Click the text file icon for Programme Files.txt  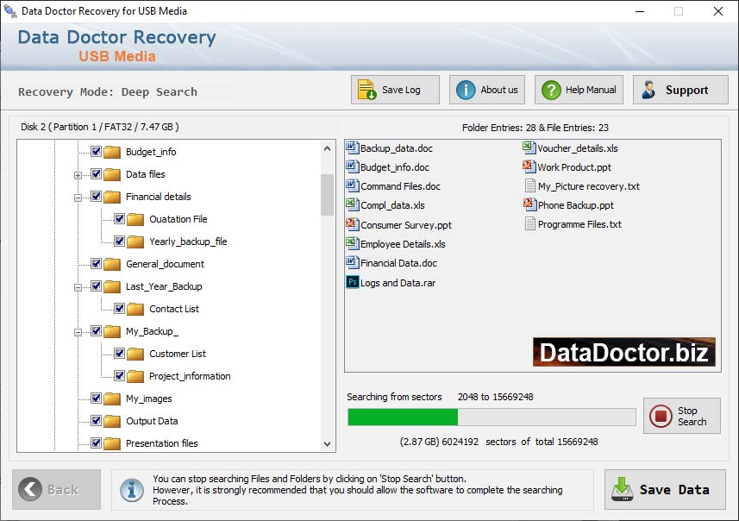click(530, 224)
